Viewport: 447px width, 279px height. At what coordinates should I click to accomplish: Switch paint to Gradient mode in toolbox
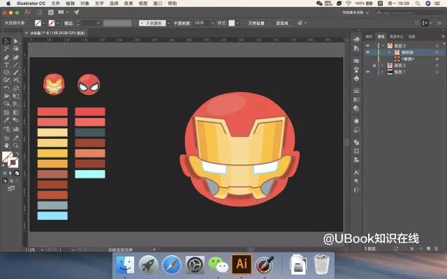point(11,173)
